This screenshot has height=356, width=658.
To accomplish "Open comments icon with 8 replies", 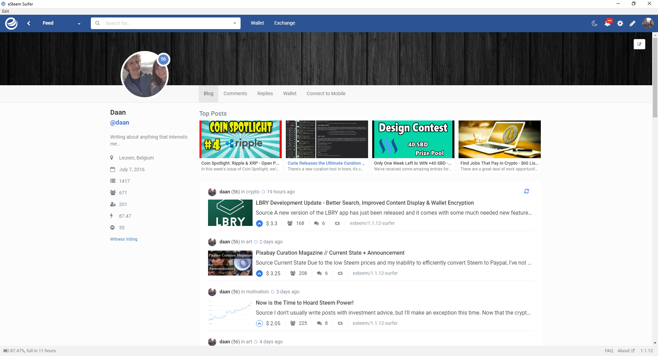I will pos(319,323).
